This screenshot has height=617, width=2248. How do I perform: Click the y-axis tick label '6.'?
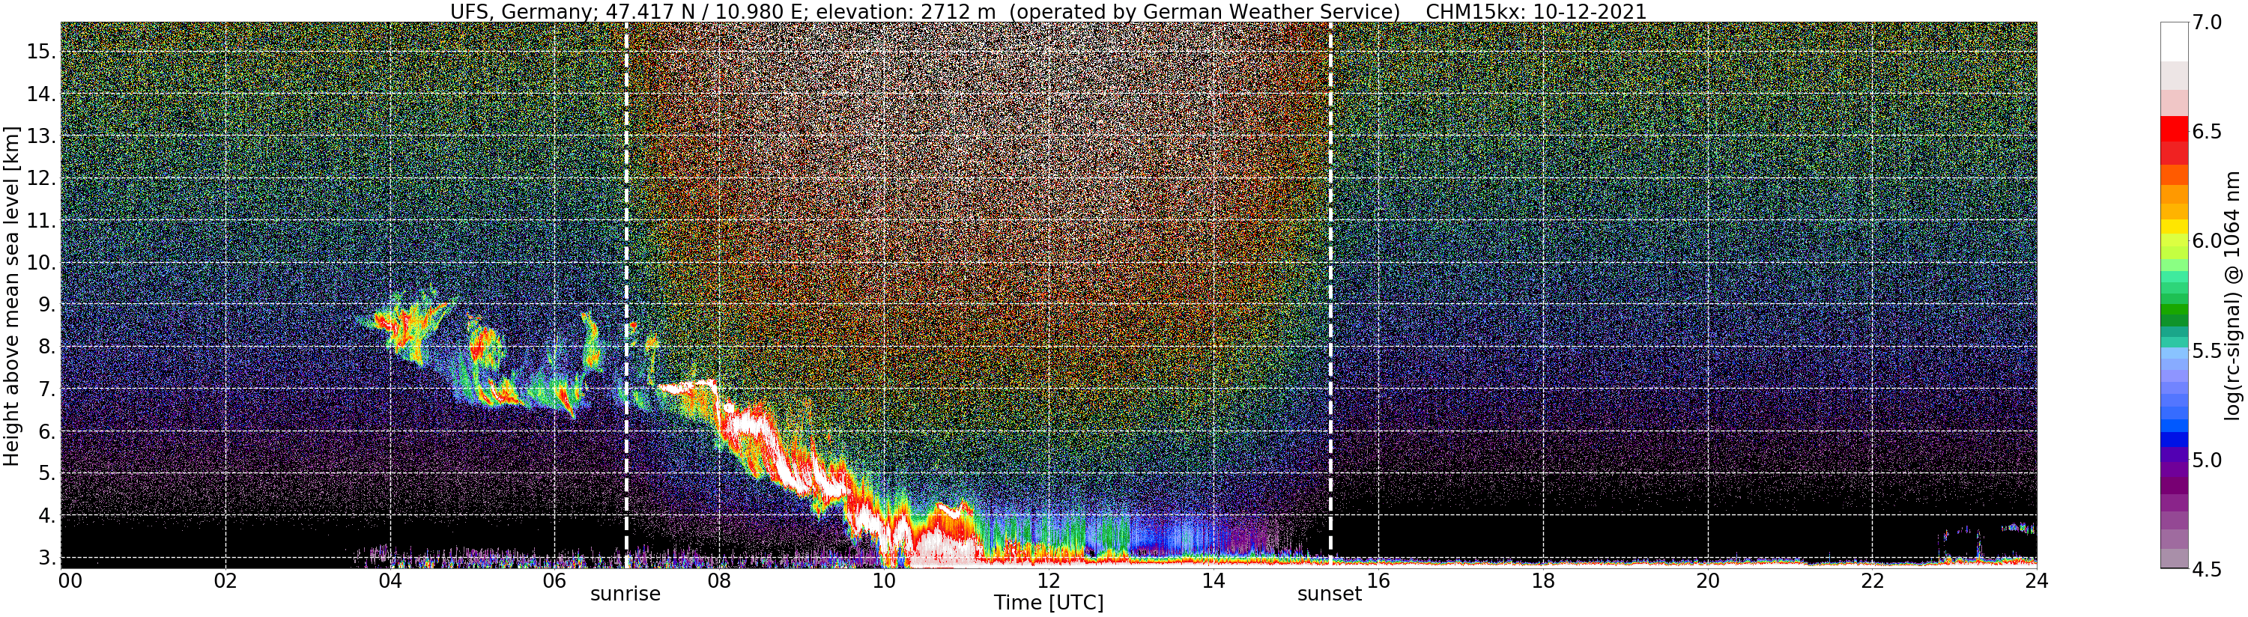47,431
